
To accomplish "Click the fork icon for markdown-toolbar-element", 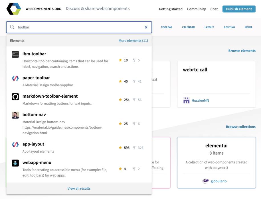I will [x=134, y=100].
